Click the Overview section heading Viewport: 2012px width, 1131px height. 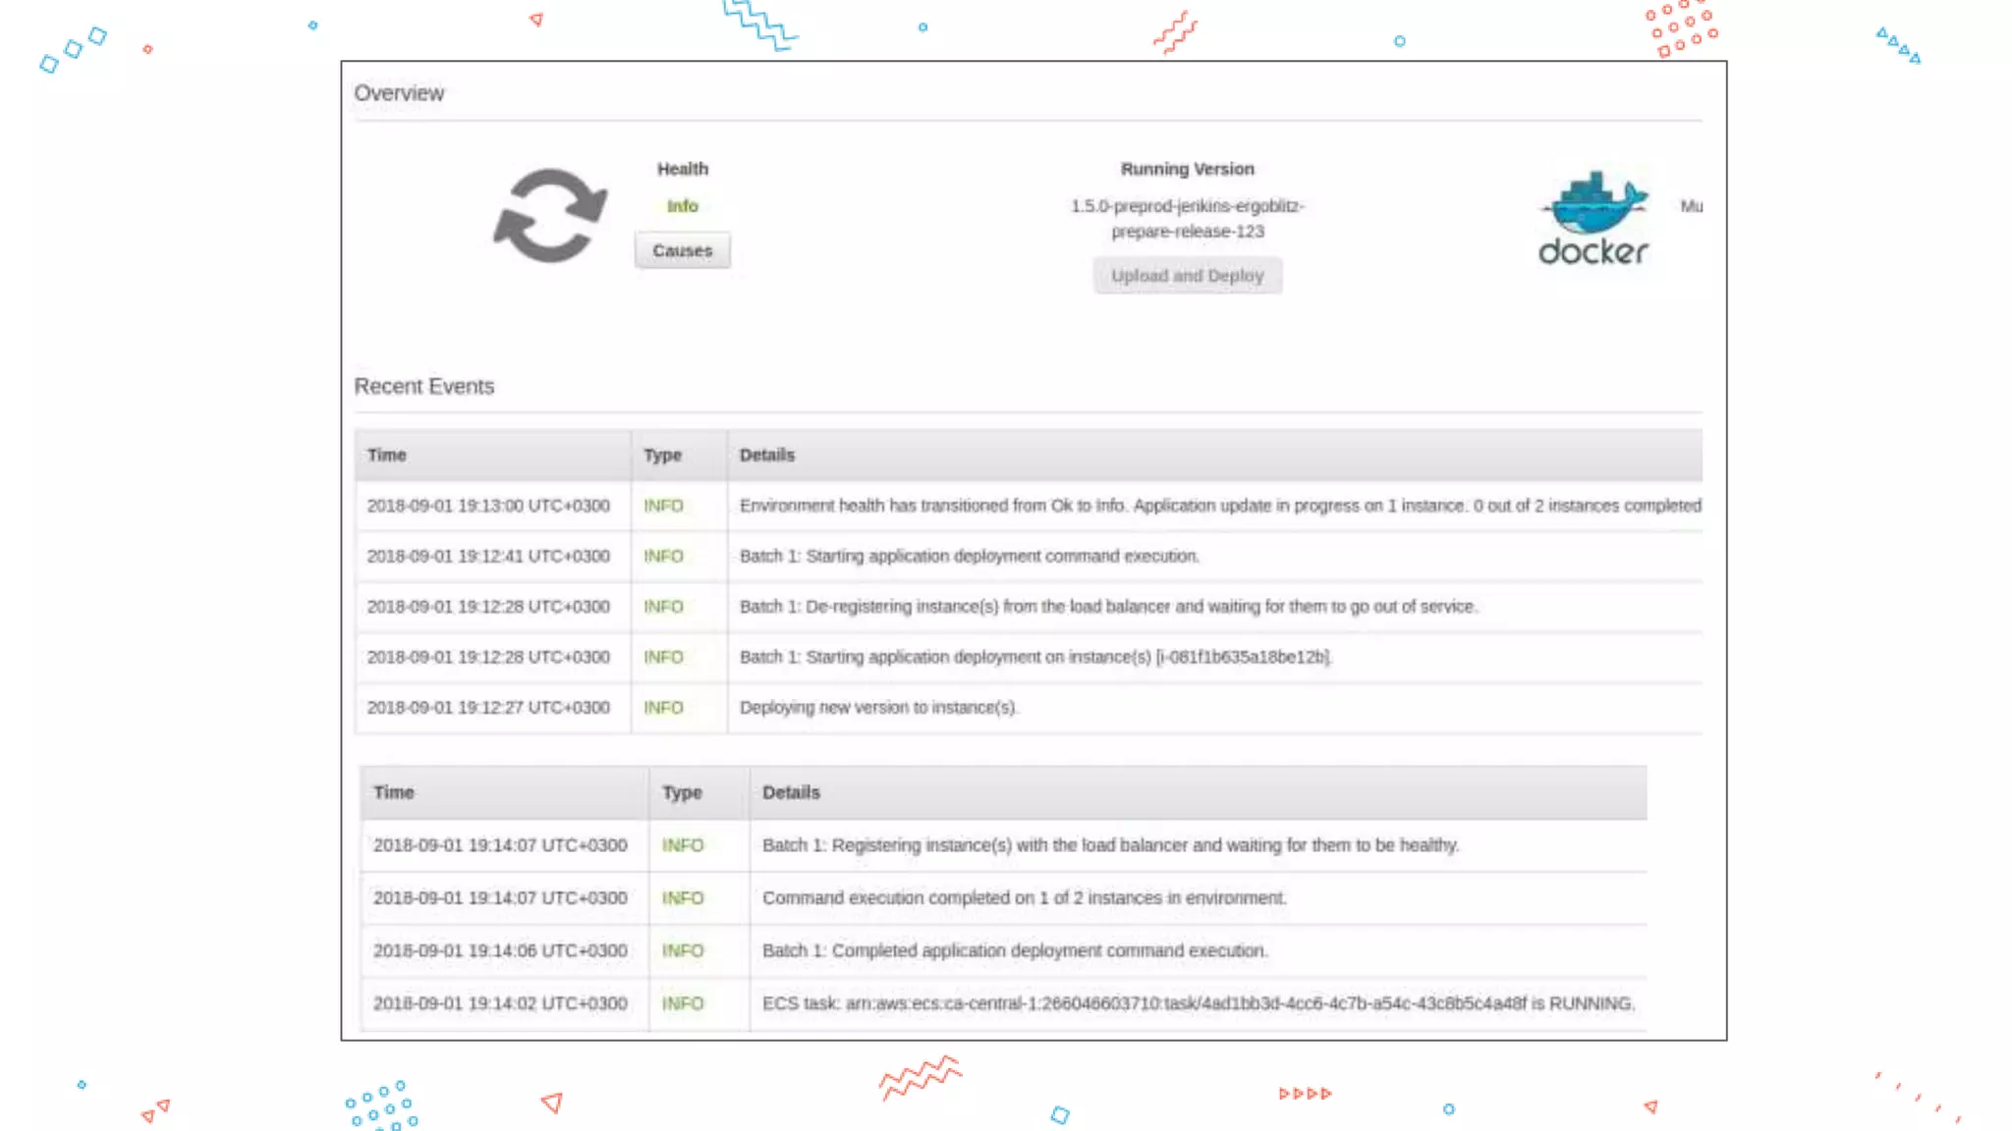399,93
